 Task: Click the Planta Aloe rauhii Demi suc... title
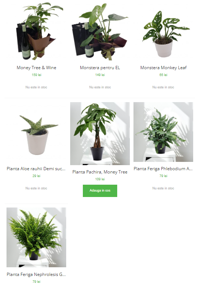pos(36,169)
